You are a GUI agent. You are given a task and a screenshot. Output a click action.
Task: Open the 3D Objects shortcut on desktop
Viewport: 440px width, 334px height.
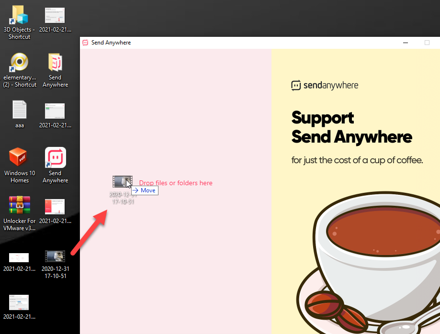pos(19,16)
